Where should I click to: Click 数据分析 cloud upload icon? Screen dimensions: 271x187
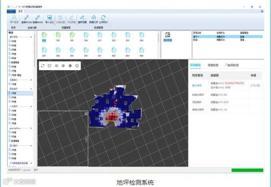(93, 17)
